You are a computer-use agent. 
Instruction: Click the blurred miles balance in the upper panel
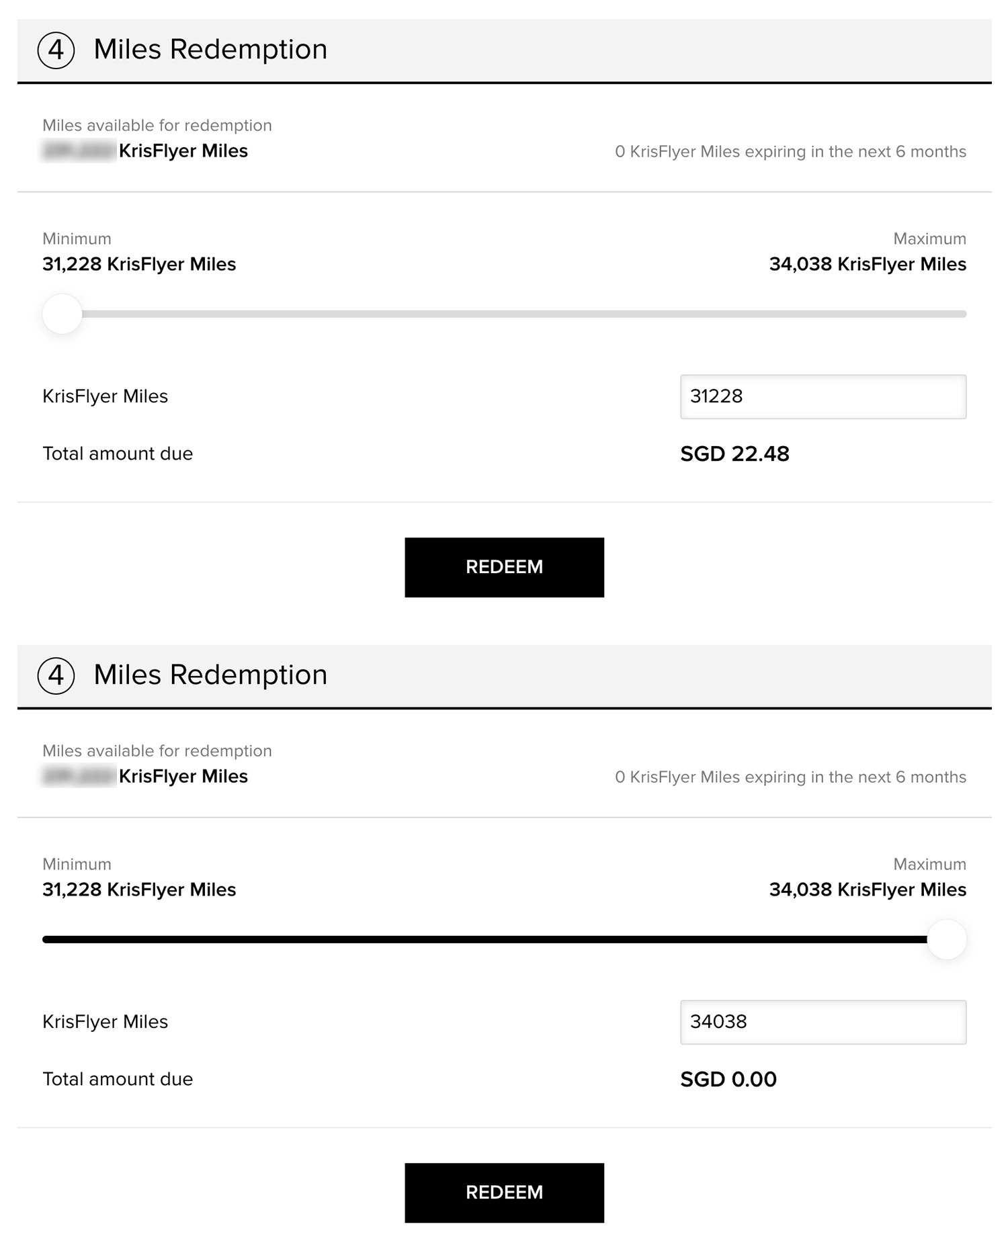point(79,151)
